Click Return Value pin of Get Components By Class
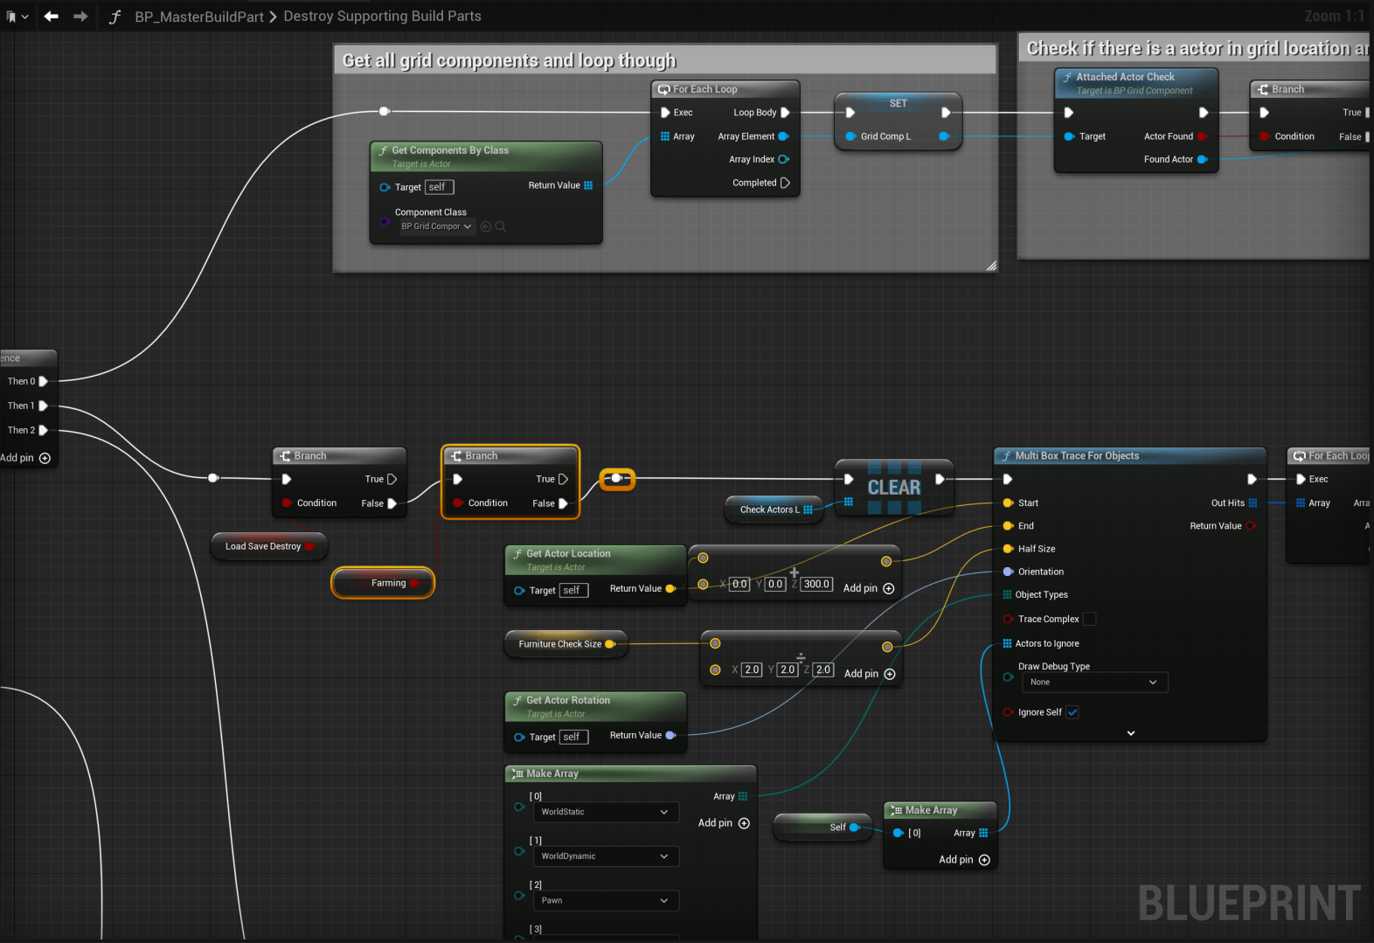 point(588,185)
